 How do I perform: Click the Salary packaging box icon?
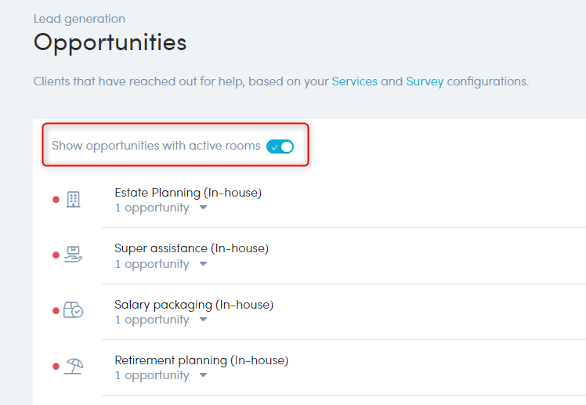[74, 310]
